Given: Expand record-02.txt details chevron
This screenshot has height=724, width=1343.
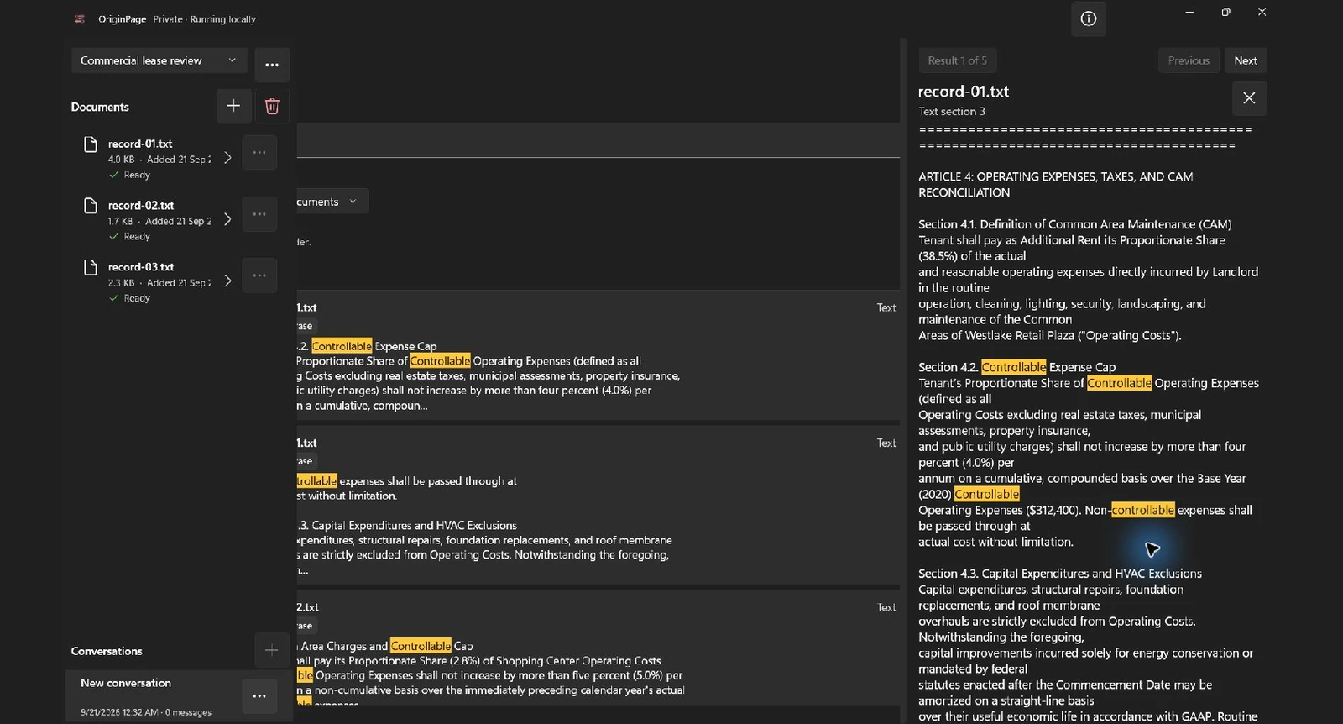Looking at the screenshot, I should click(227, 219).
